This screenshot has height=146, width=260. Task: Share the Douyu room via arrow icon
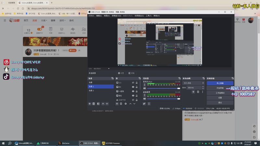click(x=79, y=50)
